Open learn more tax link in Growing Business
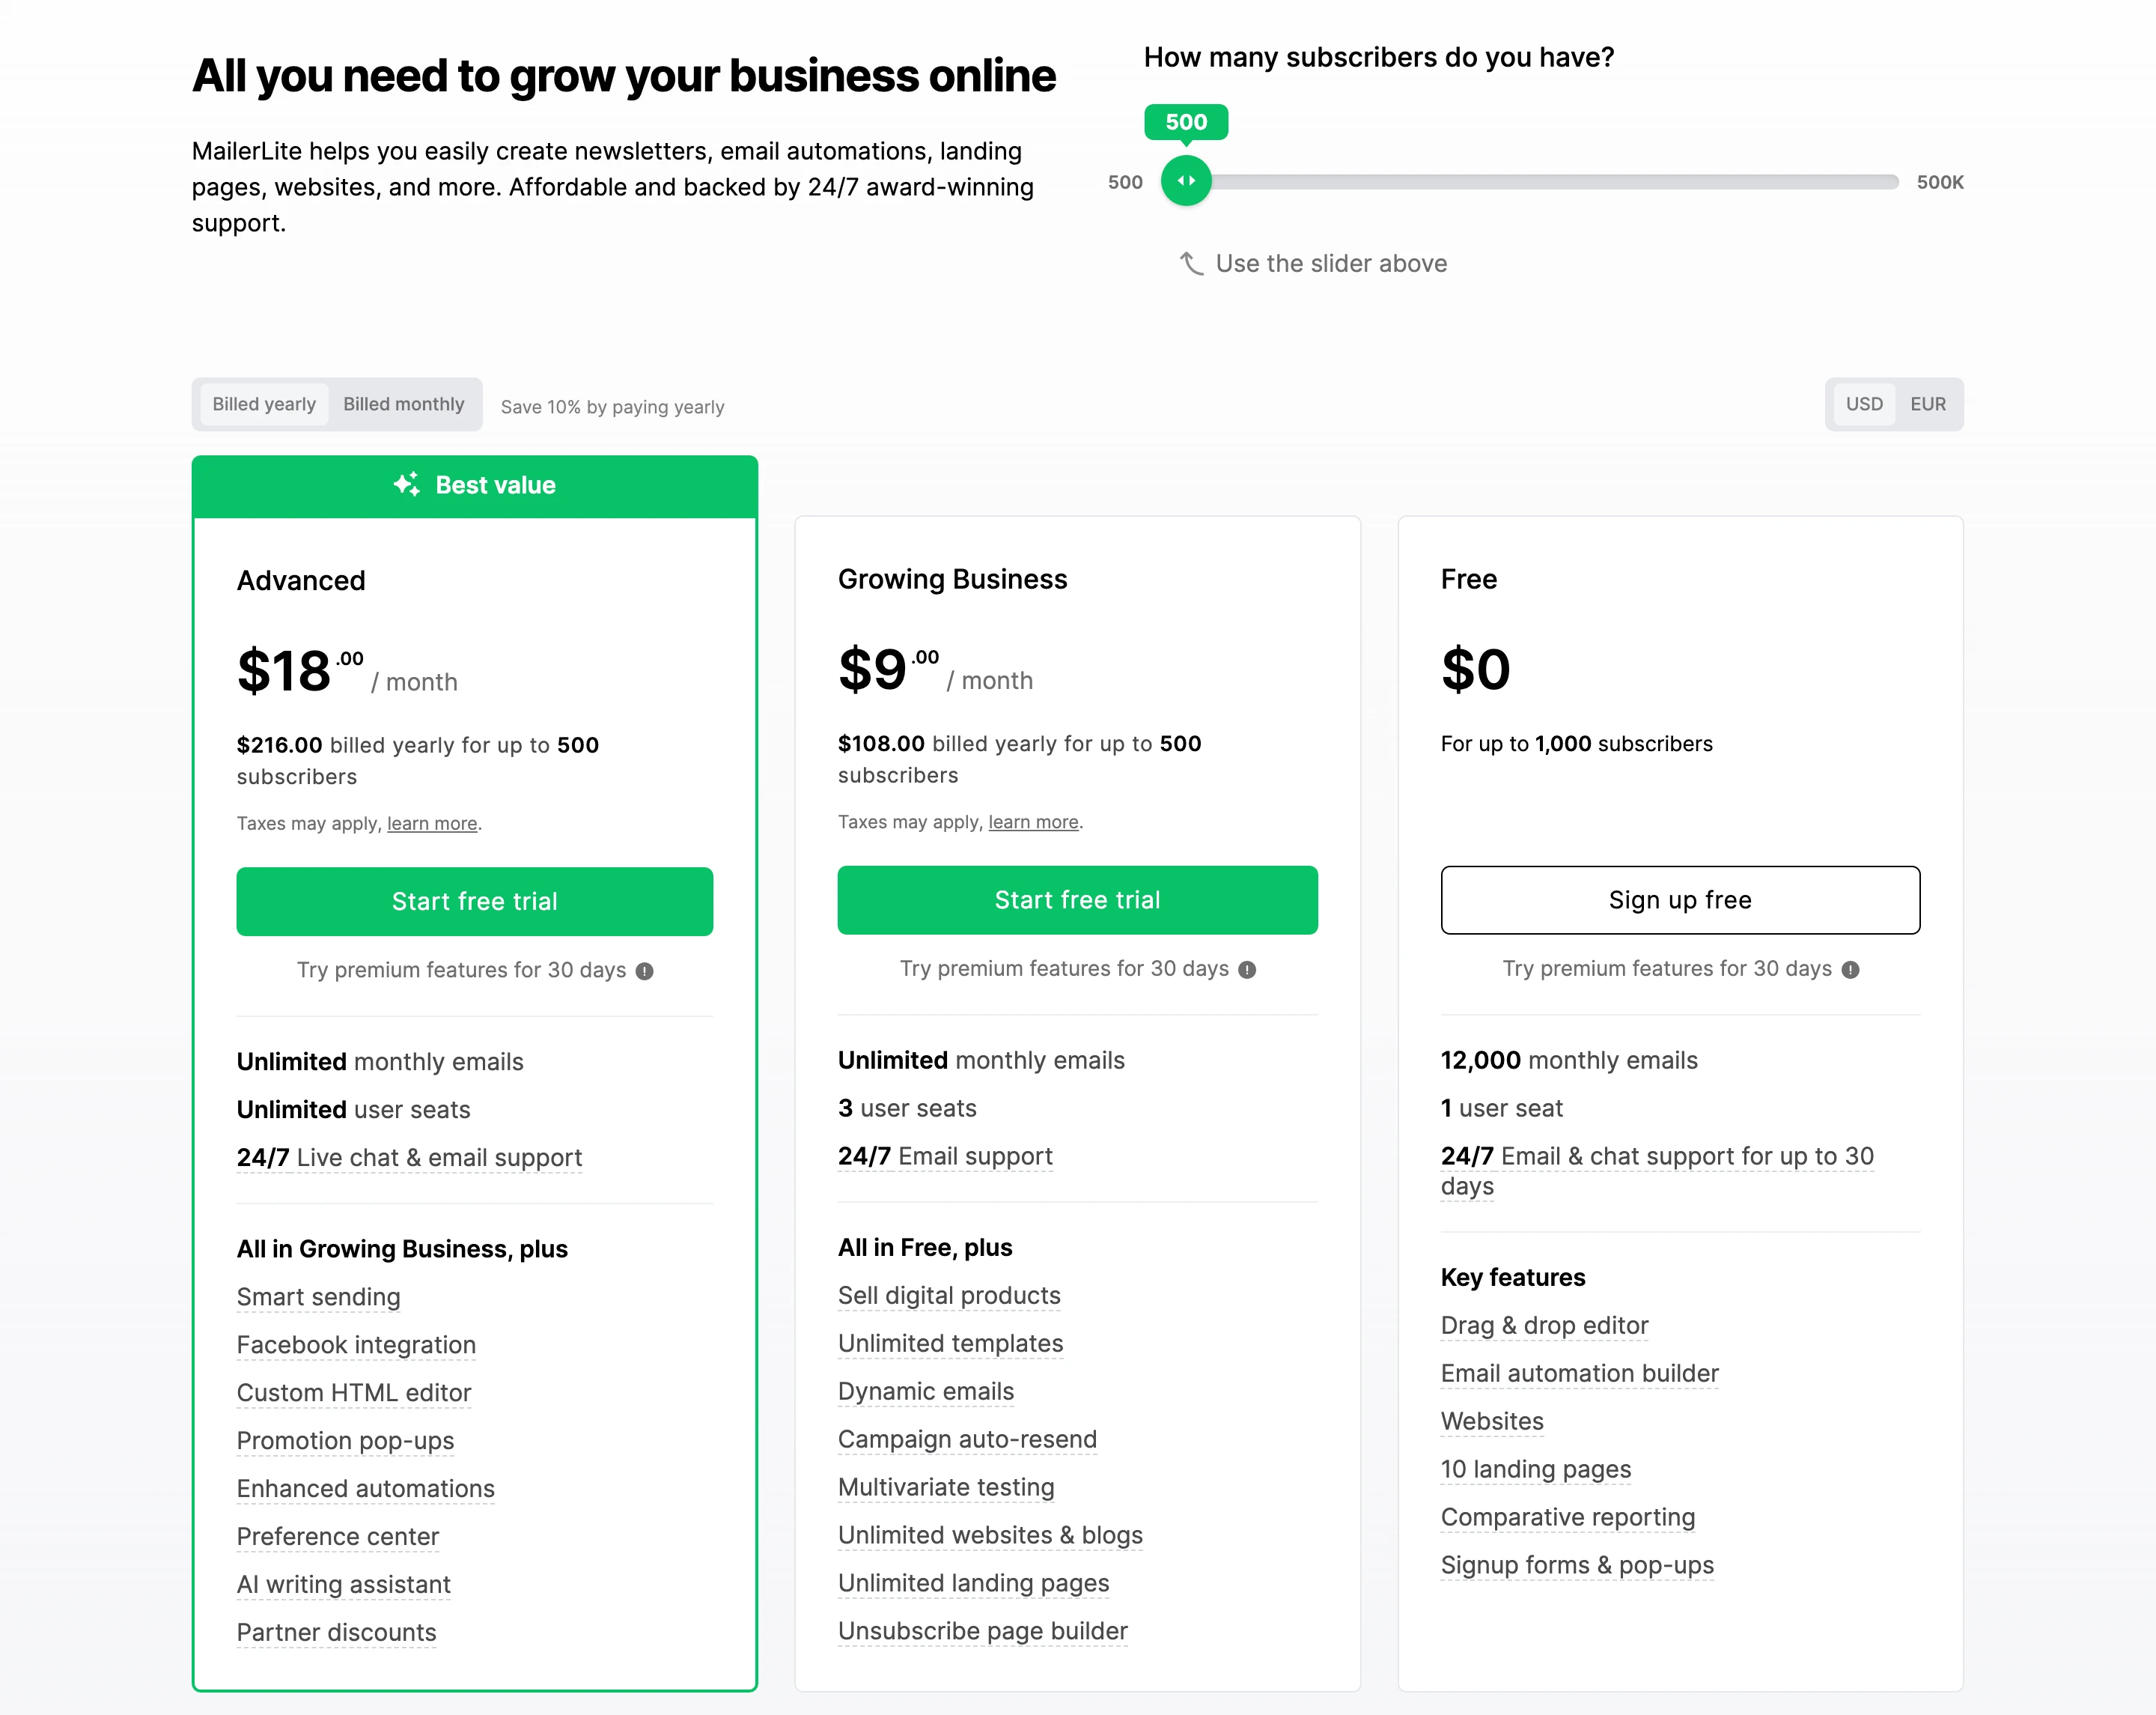Viewport: 2156px width, 1715px height. [x=1033, y=822]
